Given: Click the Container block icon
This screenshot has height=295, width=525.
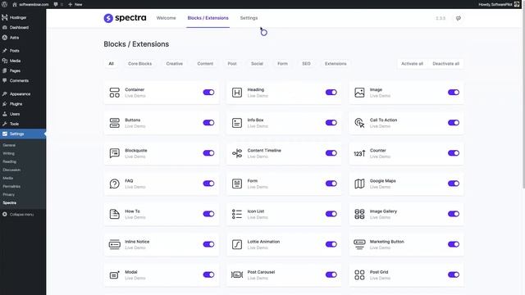Looking at the screenshot, I should (x=115, y=93).
